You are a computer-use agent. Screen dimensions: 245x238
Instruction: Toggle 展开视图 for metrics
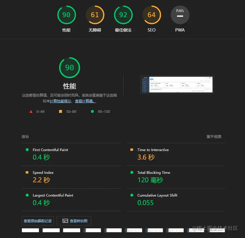(214, 137)
